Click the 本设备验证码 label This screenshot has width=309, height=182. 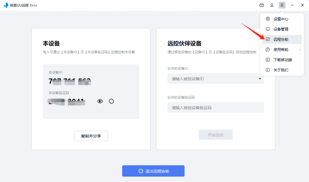(x=59, y=93)
